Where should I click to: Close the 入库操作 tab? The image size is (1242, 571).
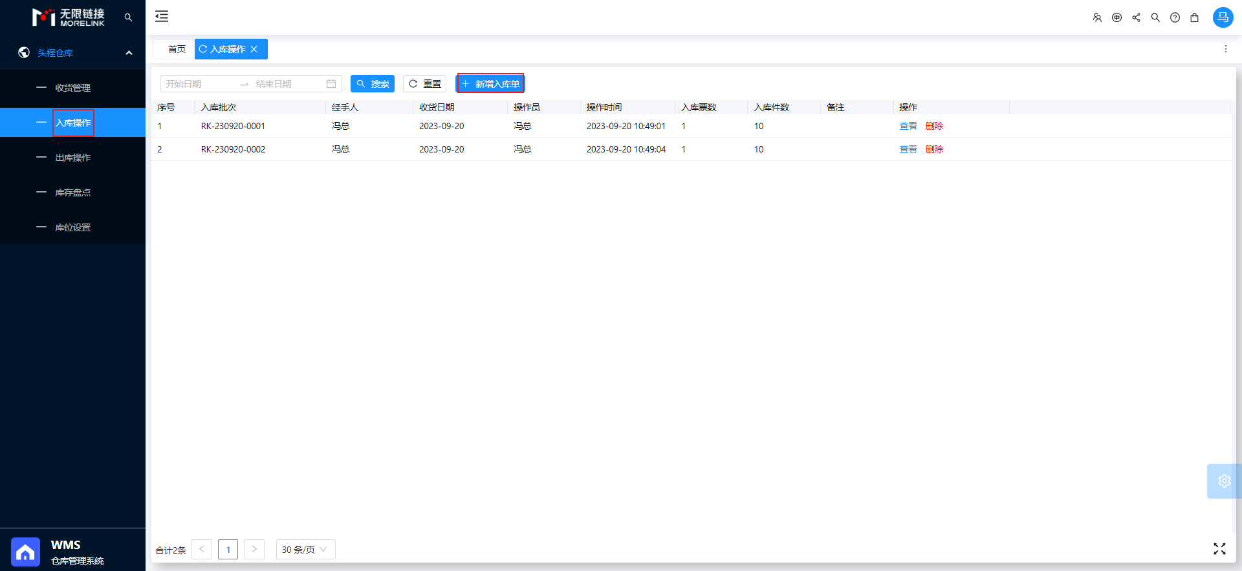254,49
